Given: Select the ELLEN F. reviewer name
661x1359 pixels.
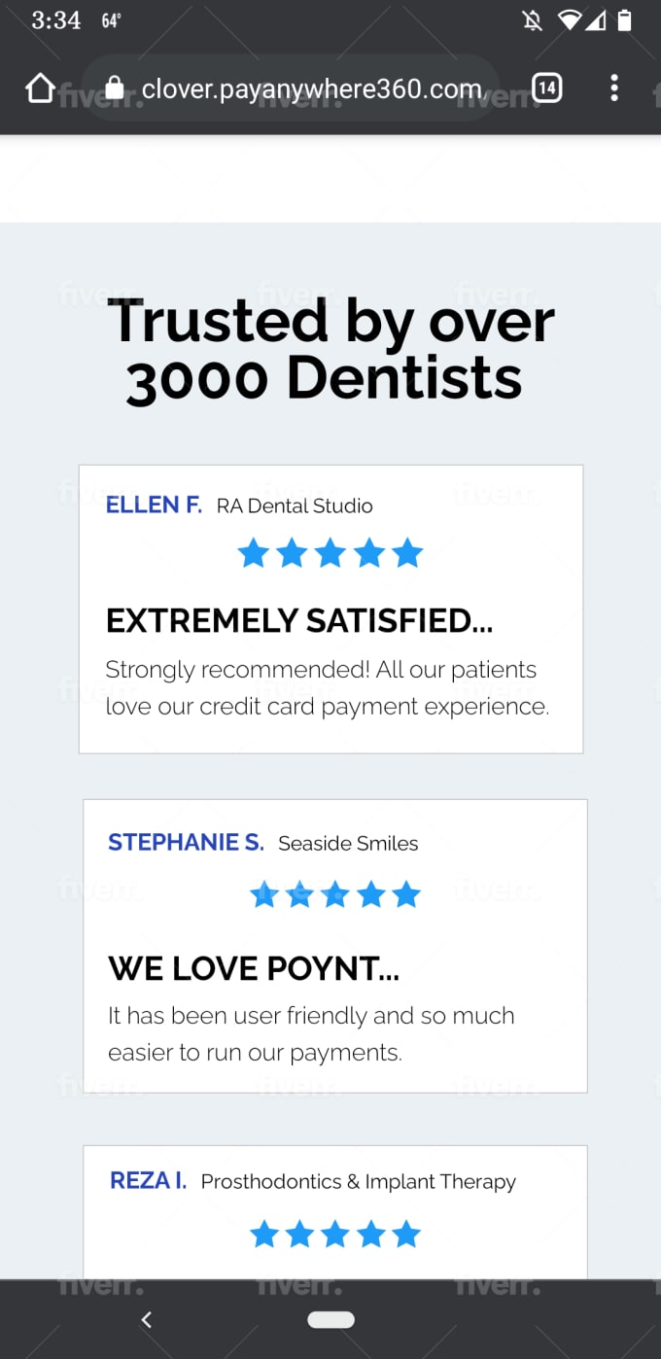Looking at the screenshot, I should click(x=154, y=505).
